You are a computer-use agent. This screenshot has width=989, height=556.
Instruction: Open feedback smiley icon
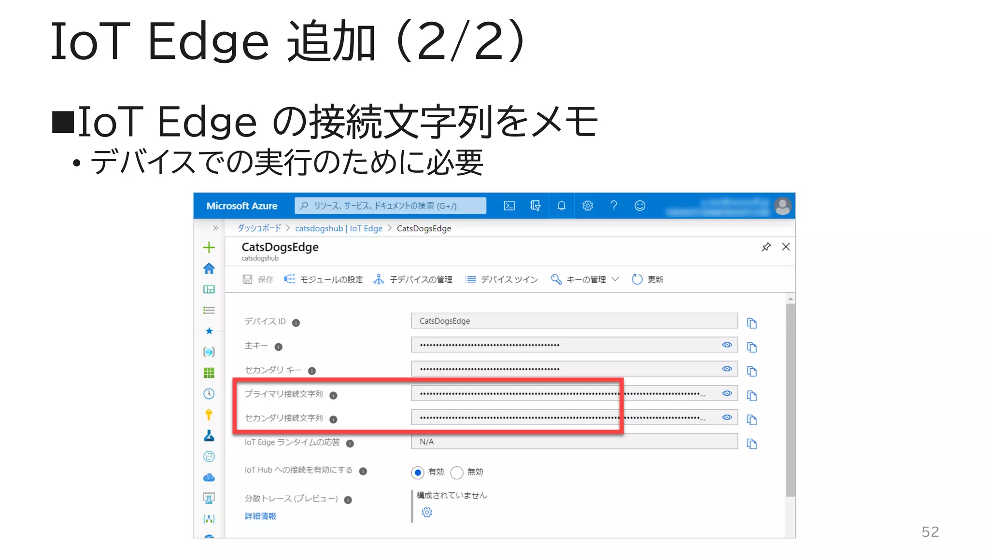[x=640, y=206]
